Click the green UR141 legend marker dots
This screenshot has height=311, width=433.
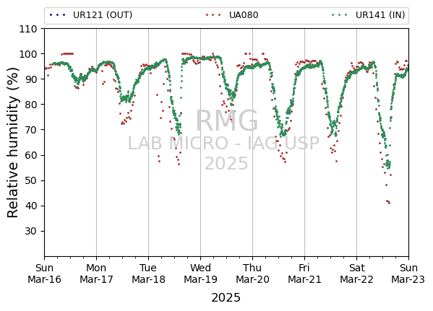(x=340, y=15)
